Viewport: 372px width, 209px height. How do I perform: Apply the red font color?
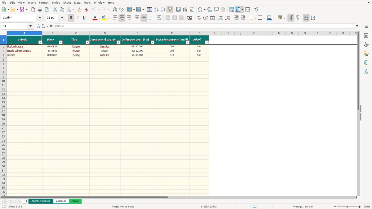95,18
